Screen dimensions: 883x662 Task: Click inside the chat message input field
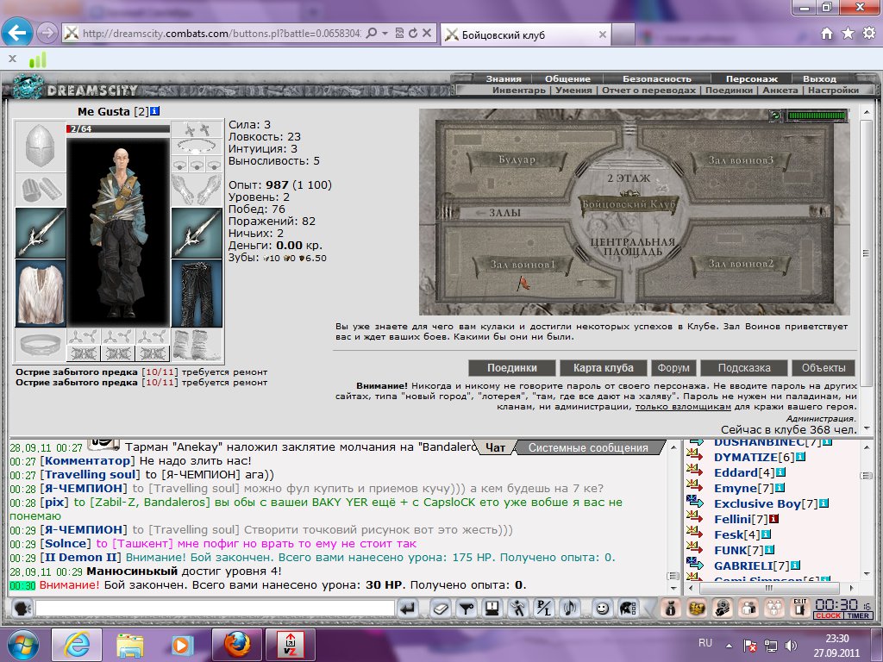point(215,608)
